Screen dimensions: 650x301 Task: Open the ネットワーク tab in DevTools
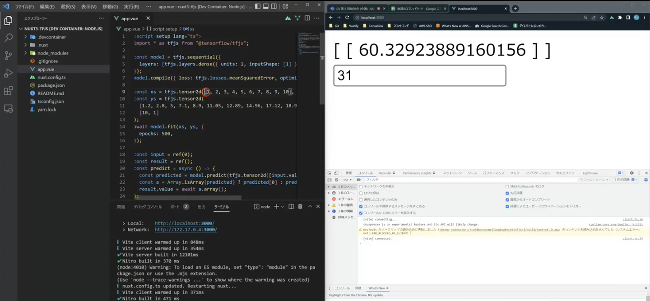[x=452, y=173]
